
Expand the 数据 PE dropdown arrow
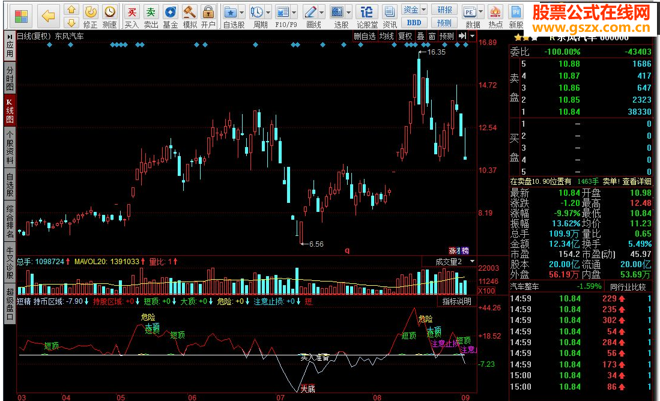[480, 12]
